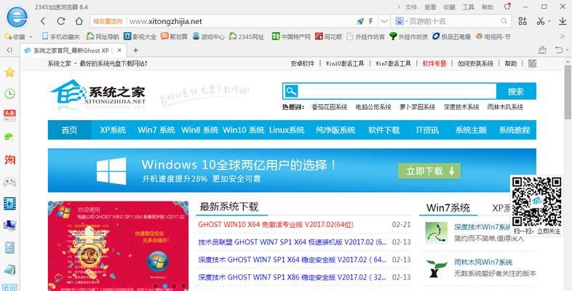Show more bookmarks with the » chevron
The width and height of the screenshot is (572, 291).
pos(562,36)
